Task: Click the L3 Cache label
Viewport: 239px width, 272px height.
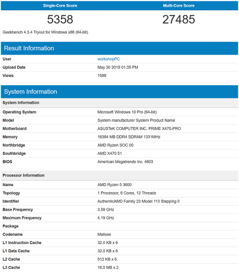Action: tap(11, 267)
